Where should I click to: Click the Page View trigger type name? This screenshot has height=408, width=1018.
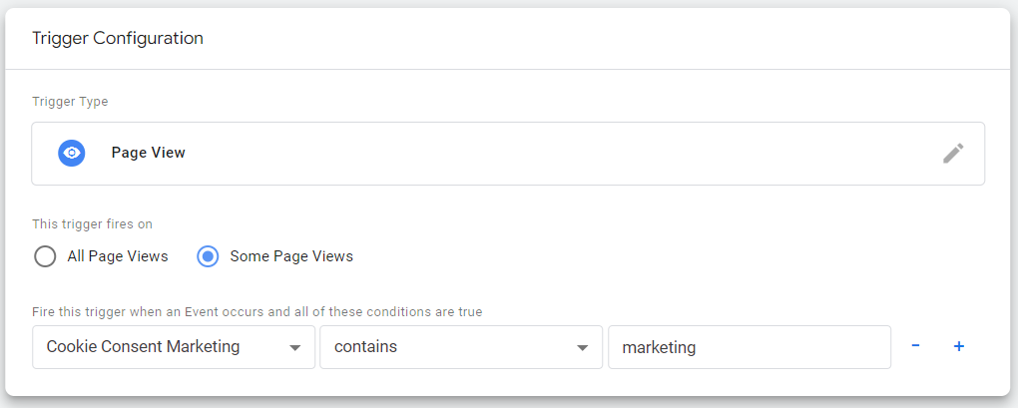[149, 154]
